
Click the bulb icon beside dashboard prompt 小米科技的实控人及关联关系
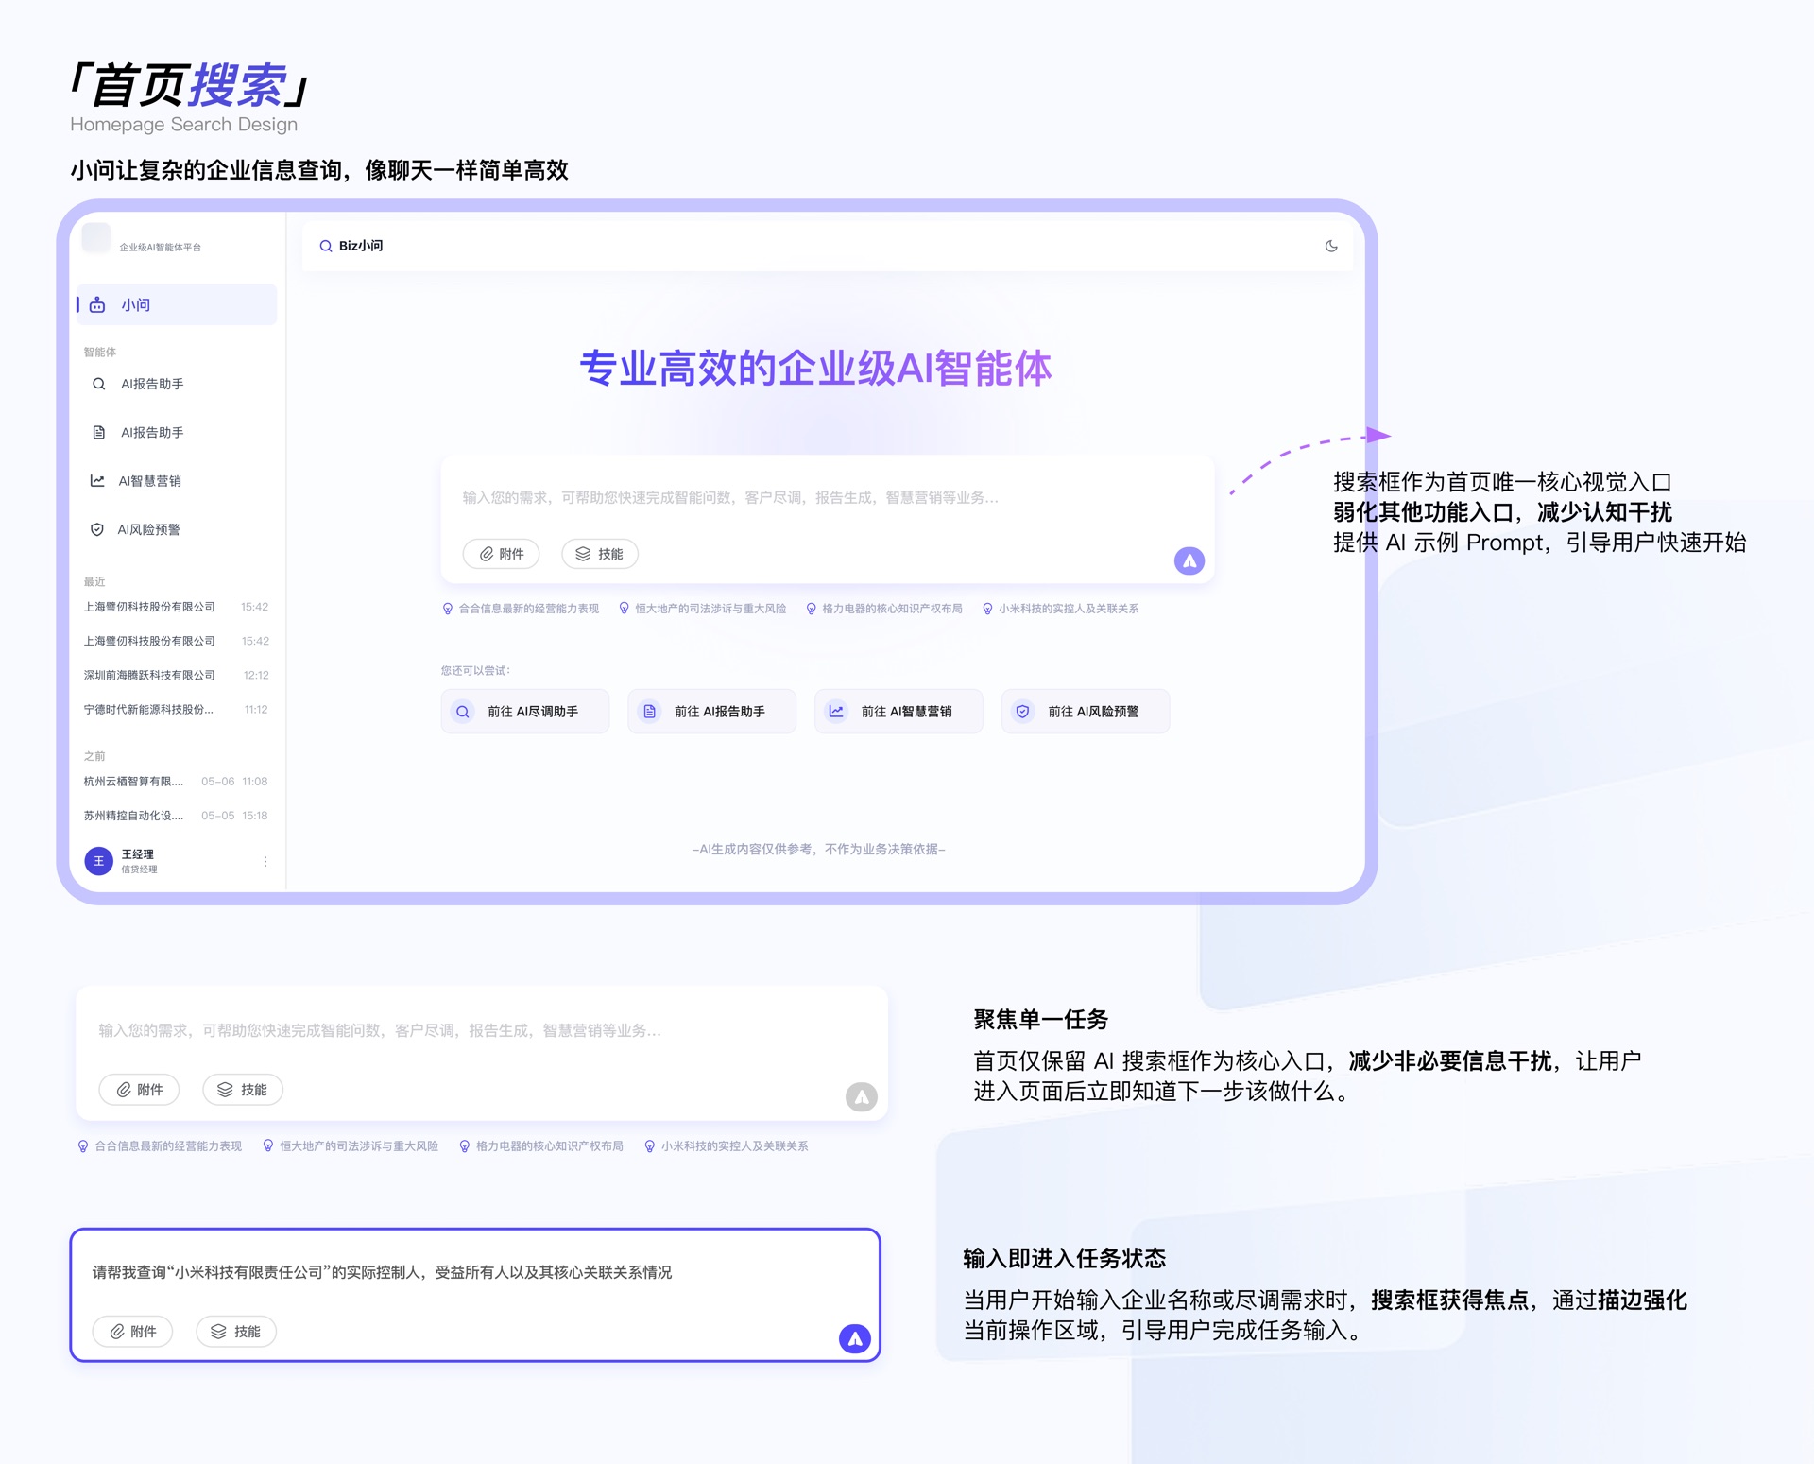[x=987, y=609]
